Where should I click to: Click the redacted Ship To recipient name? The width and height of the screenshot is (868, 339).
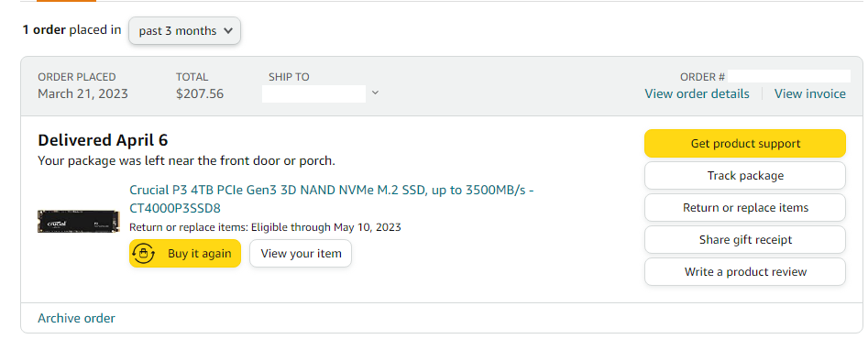[x=313, y=93]
